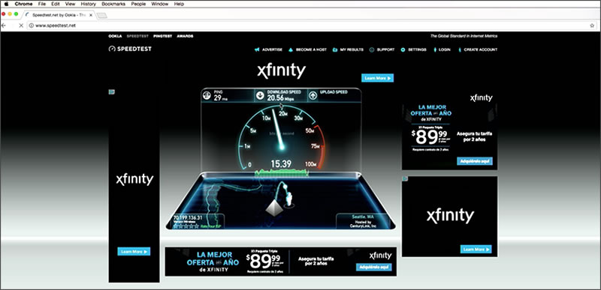Click the ISP star rating row

186,226
